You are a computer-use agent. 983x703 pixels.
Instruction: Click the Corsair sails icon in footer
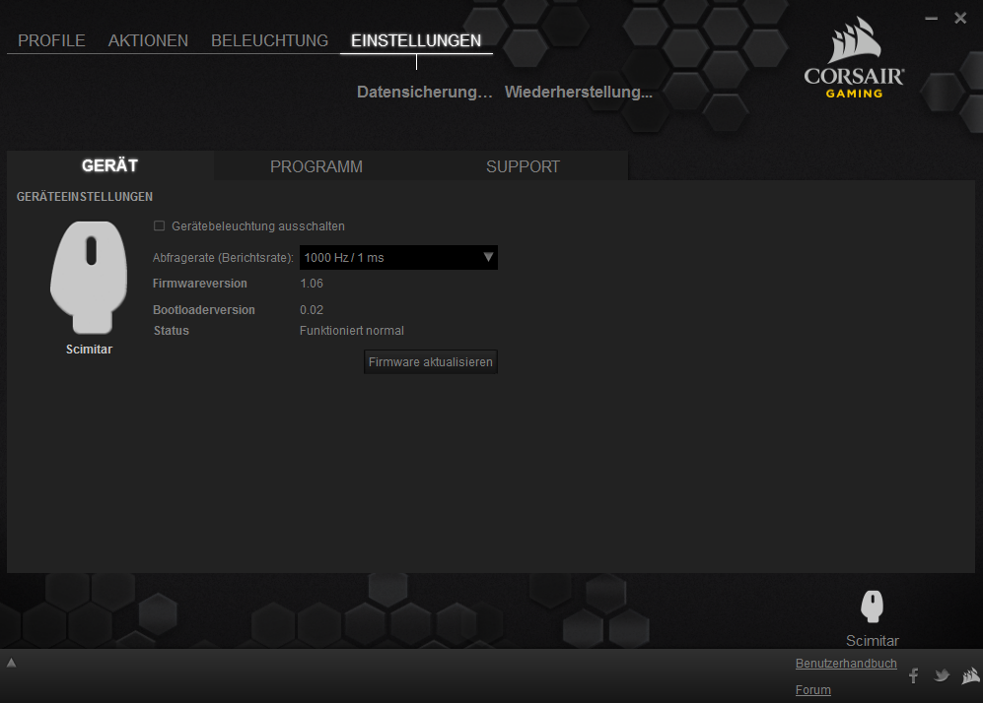click(970, 675)
